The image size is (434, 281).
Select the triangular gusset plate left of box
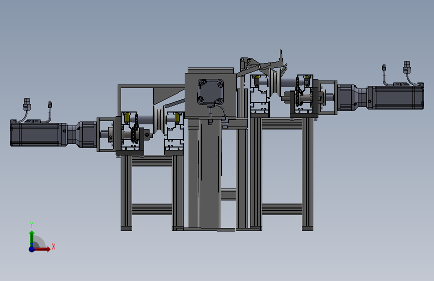(x=167, y=95)
